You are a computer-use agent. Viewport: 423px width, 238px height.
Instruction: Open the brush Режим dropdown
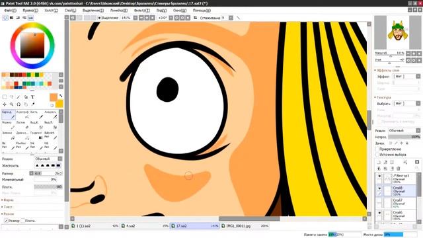(x=48, y=159)
